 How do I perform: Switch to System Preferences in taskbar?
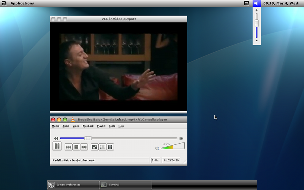pos(73,185)
